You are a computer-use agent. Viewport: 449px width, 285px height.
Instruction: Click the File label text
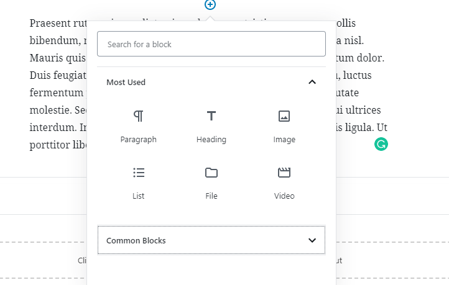pos(211,196)
